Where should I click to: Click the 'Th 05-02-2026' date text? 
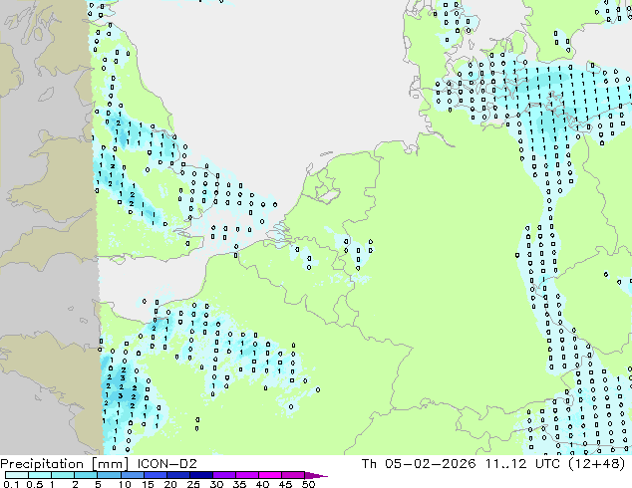tap(419, 463)
